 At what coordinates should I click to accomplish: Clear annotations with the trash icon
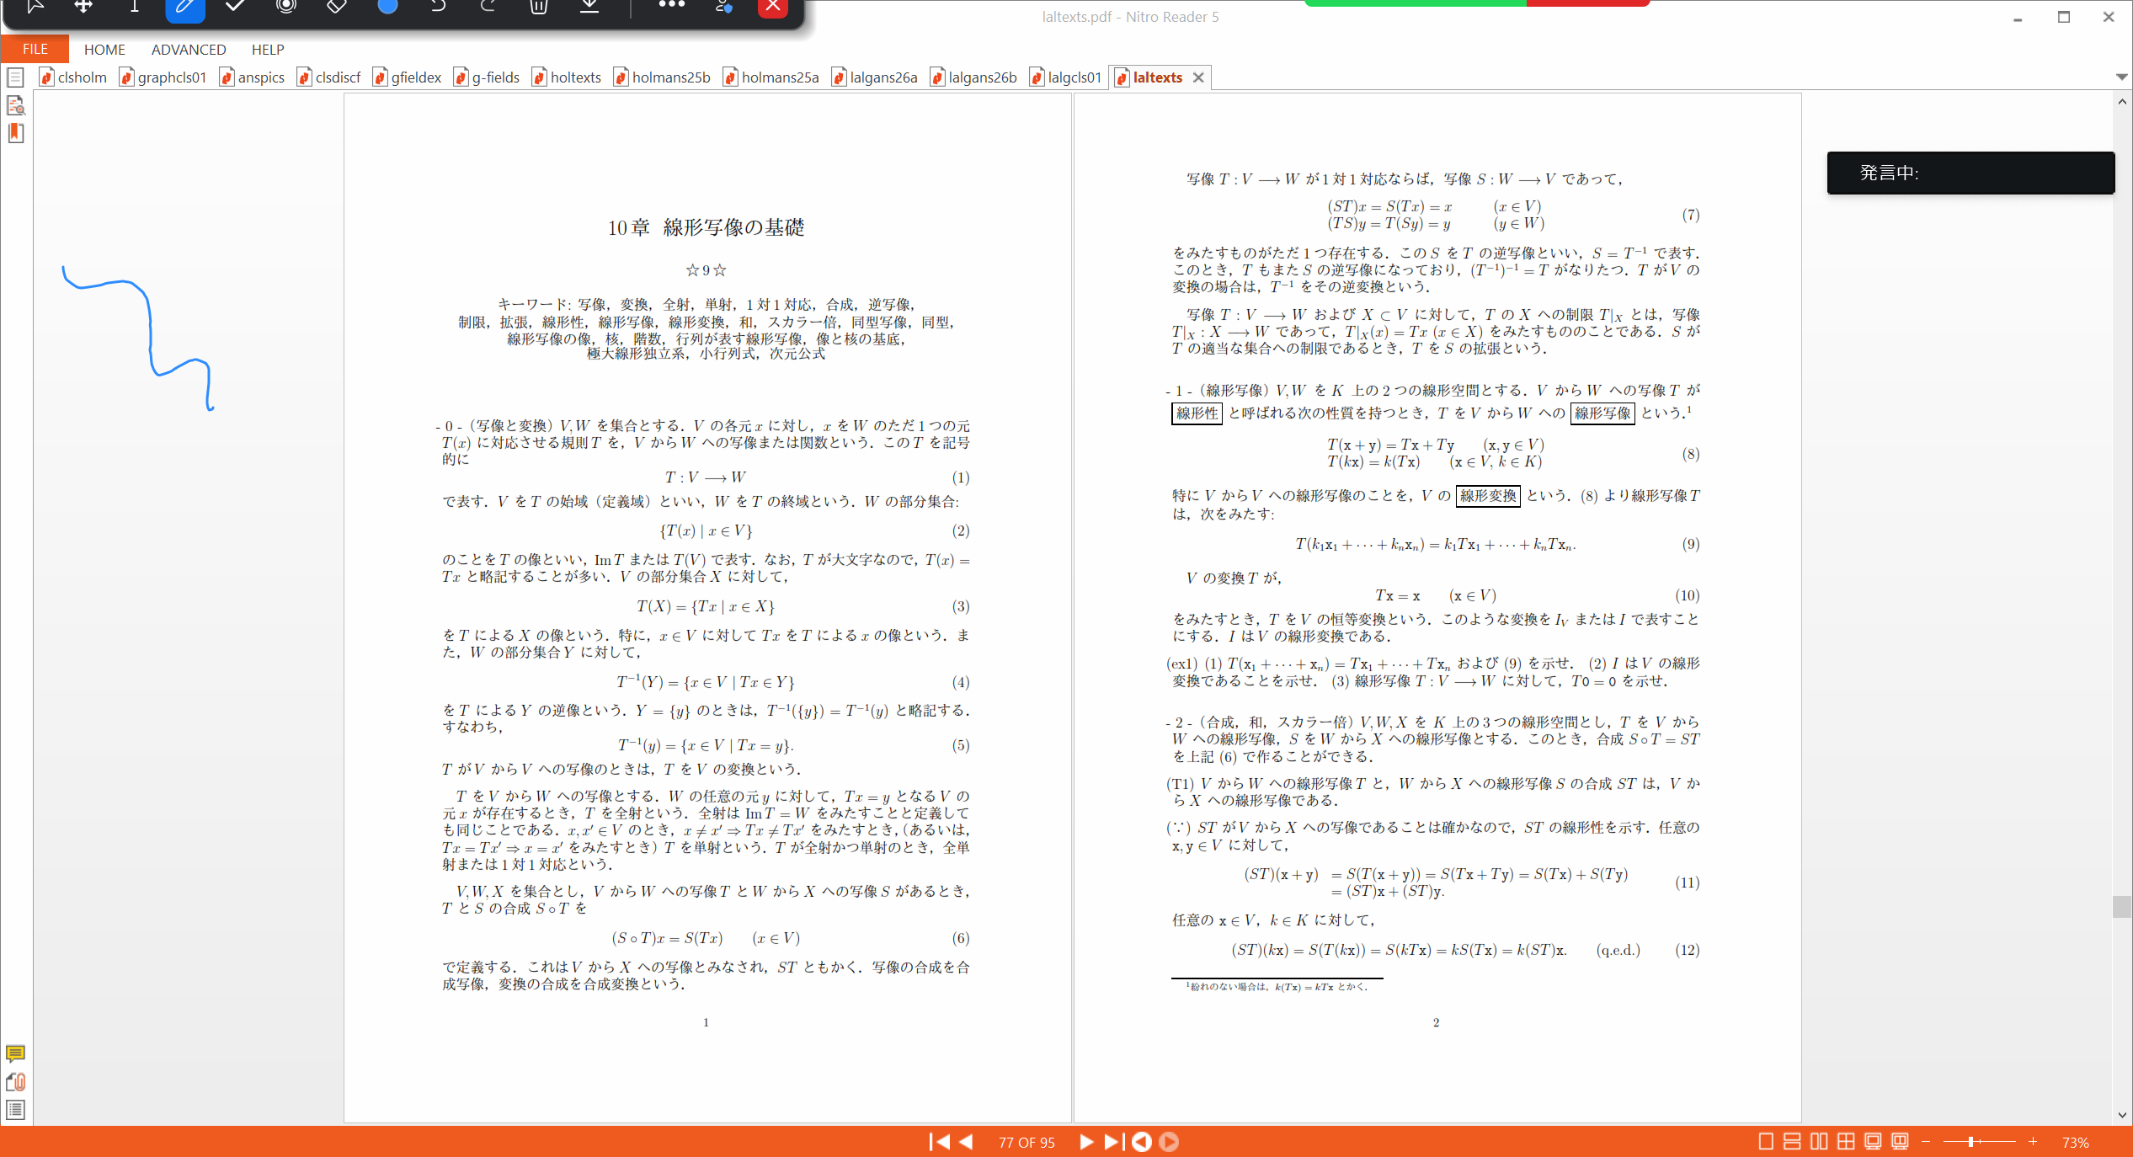[539, 7]
